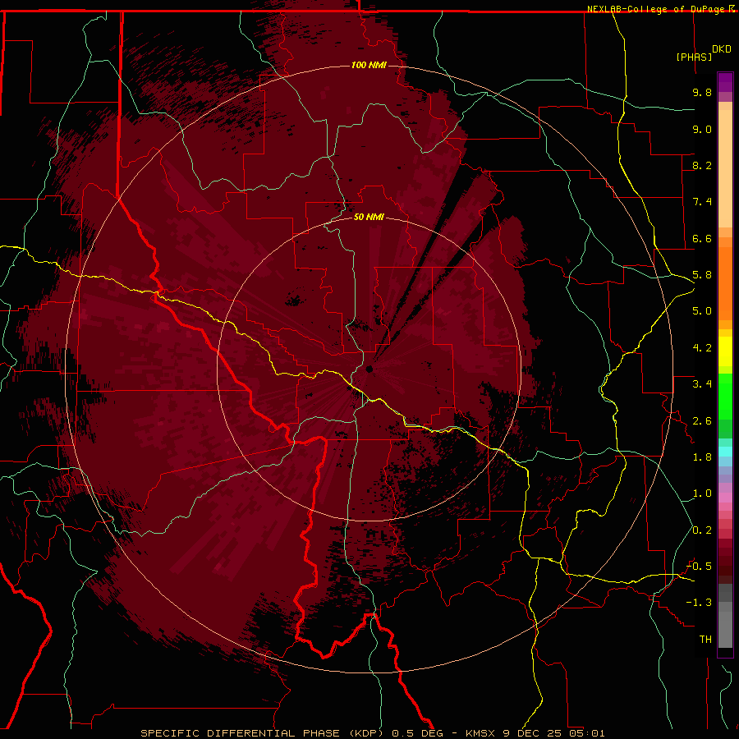Click the cyan swatch near 1.8 on the legend
This screenshot has width=739, height=739.
pyautogui.click(x=725, y=452)
